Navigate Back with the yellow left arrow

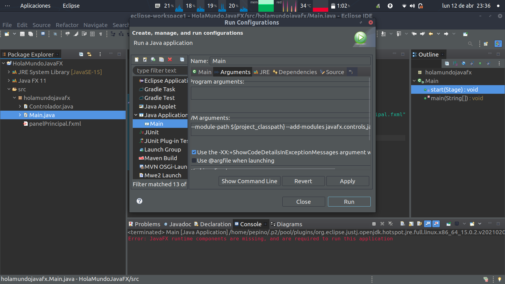[431, 34]
